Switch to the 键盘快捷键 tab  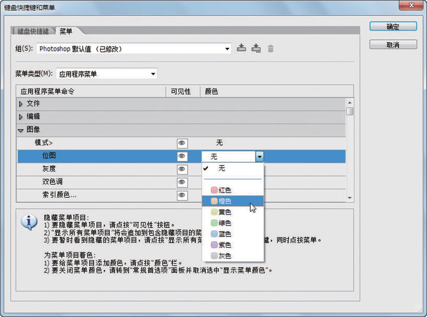(x=33, y=31)
